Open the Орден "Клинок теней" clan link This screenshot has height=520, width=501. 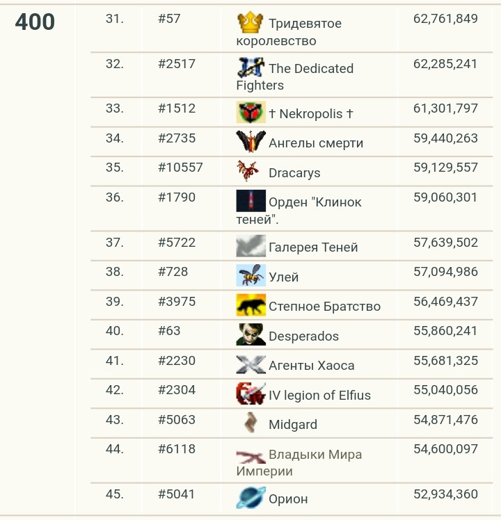[315, 203]
